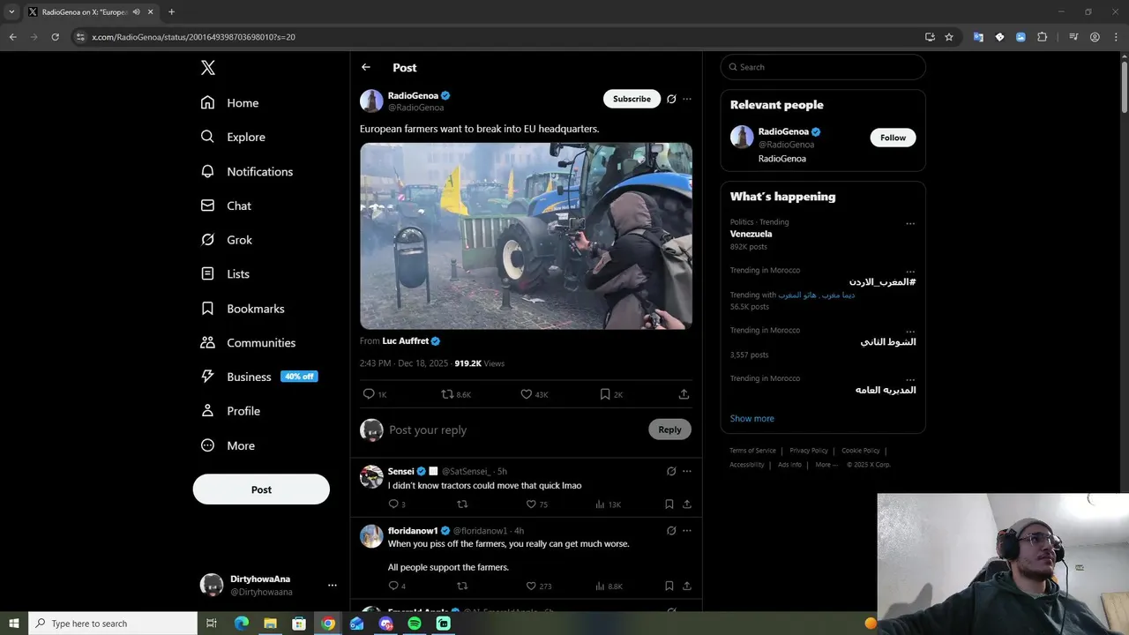1129x635 pixels.
Task: Open DirtyhowaAna account menu dots
Action: pyautogui.click(x=332, y=585)
